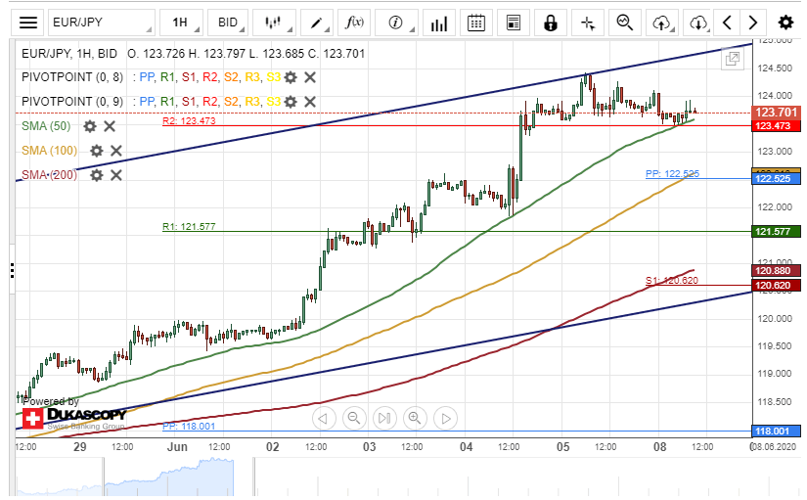The height and width of the screenshot is (500, 807).
Task: Change the BID price side dropdown
Action: pyautogui.click(x=231, y=22)
